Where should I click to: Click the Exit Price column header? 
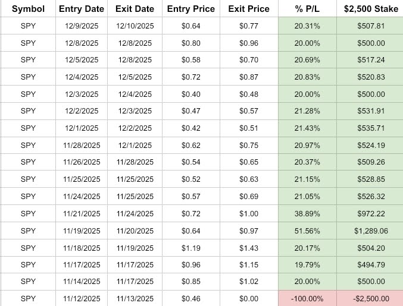(248, 9)
